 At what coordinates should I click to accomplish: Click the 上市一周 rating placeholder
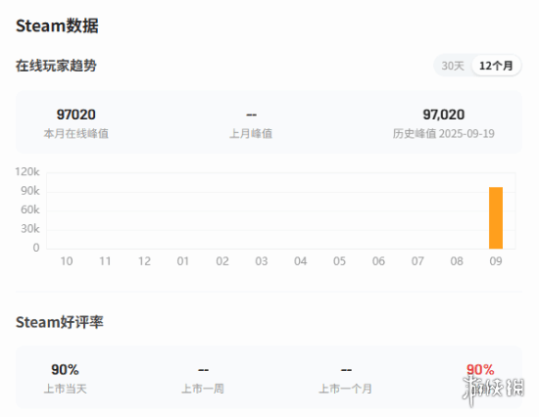pos(203,370)
